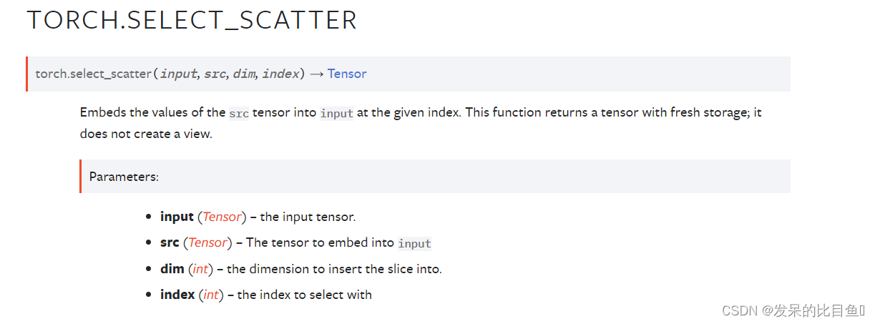Viewport: 875px width, 324px height.
Task: Select the input argument in function signature
Action: 178,74
